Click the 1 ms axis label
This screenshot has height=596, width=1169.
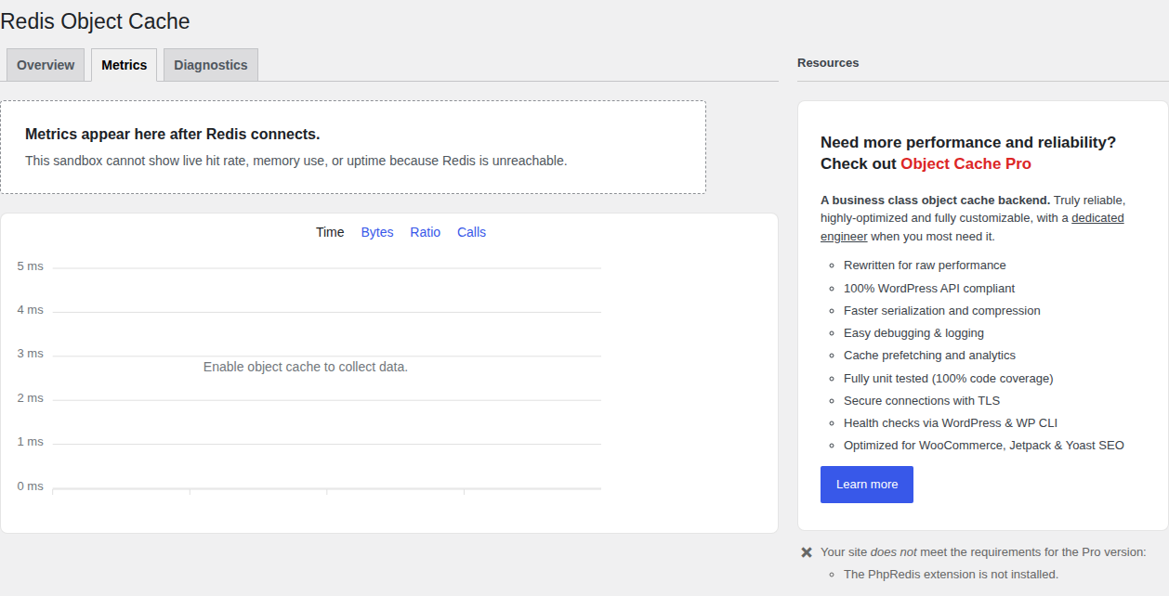(x=31, y=442)
